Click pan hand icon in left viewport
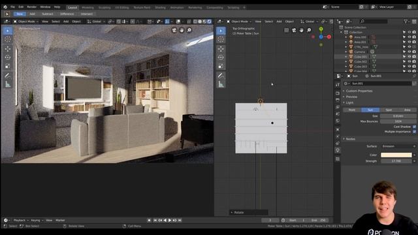This screenshot has width=418, height=235. tap(182, 30)
